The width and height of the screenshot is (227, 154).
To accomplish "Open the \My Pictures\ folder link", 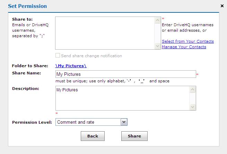I will click(x=71, y=66).
